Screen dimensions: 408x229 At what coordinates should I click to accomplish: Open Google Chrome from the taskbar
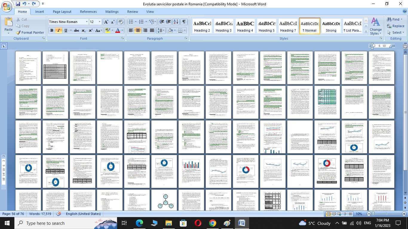click(x=212, y=223)
